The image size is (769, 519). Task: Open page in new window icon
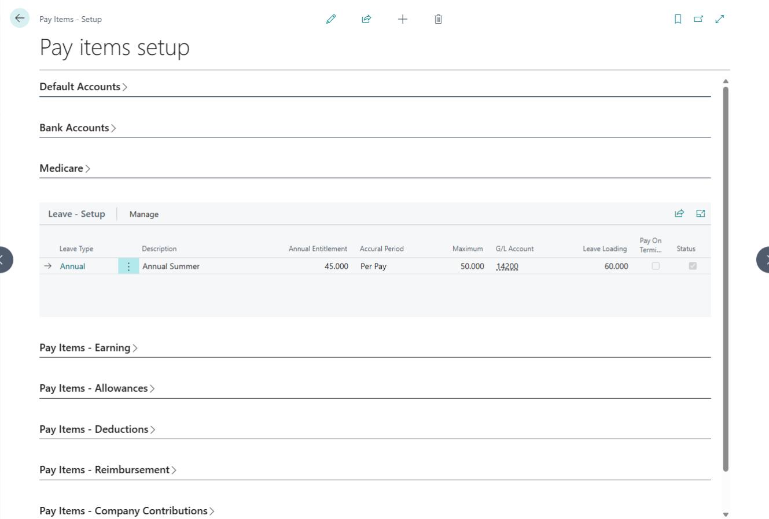(698, 19)
